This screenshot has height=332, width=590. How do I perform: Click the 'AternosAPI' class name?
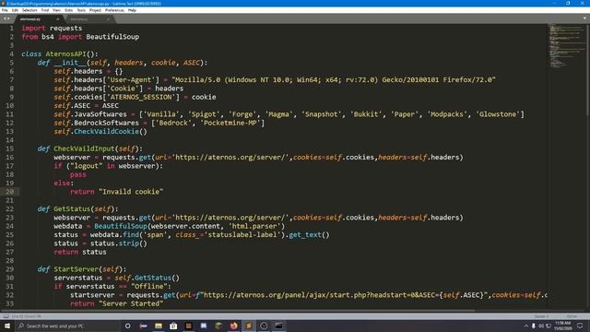point(65,53)
